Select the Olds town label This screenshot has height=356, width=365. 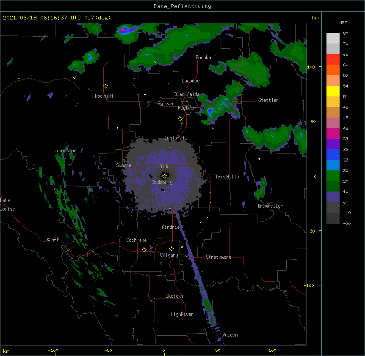[x=164, y=167]
